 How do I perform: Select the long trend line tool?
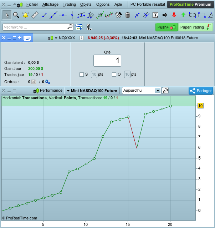click(x=53, y=15)
